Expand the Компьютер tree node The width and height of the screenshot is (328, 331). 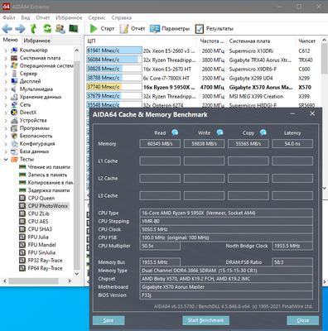(6, 50)
